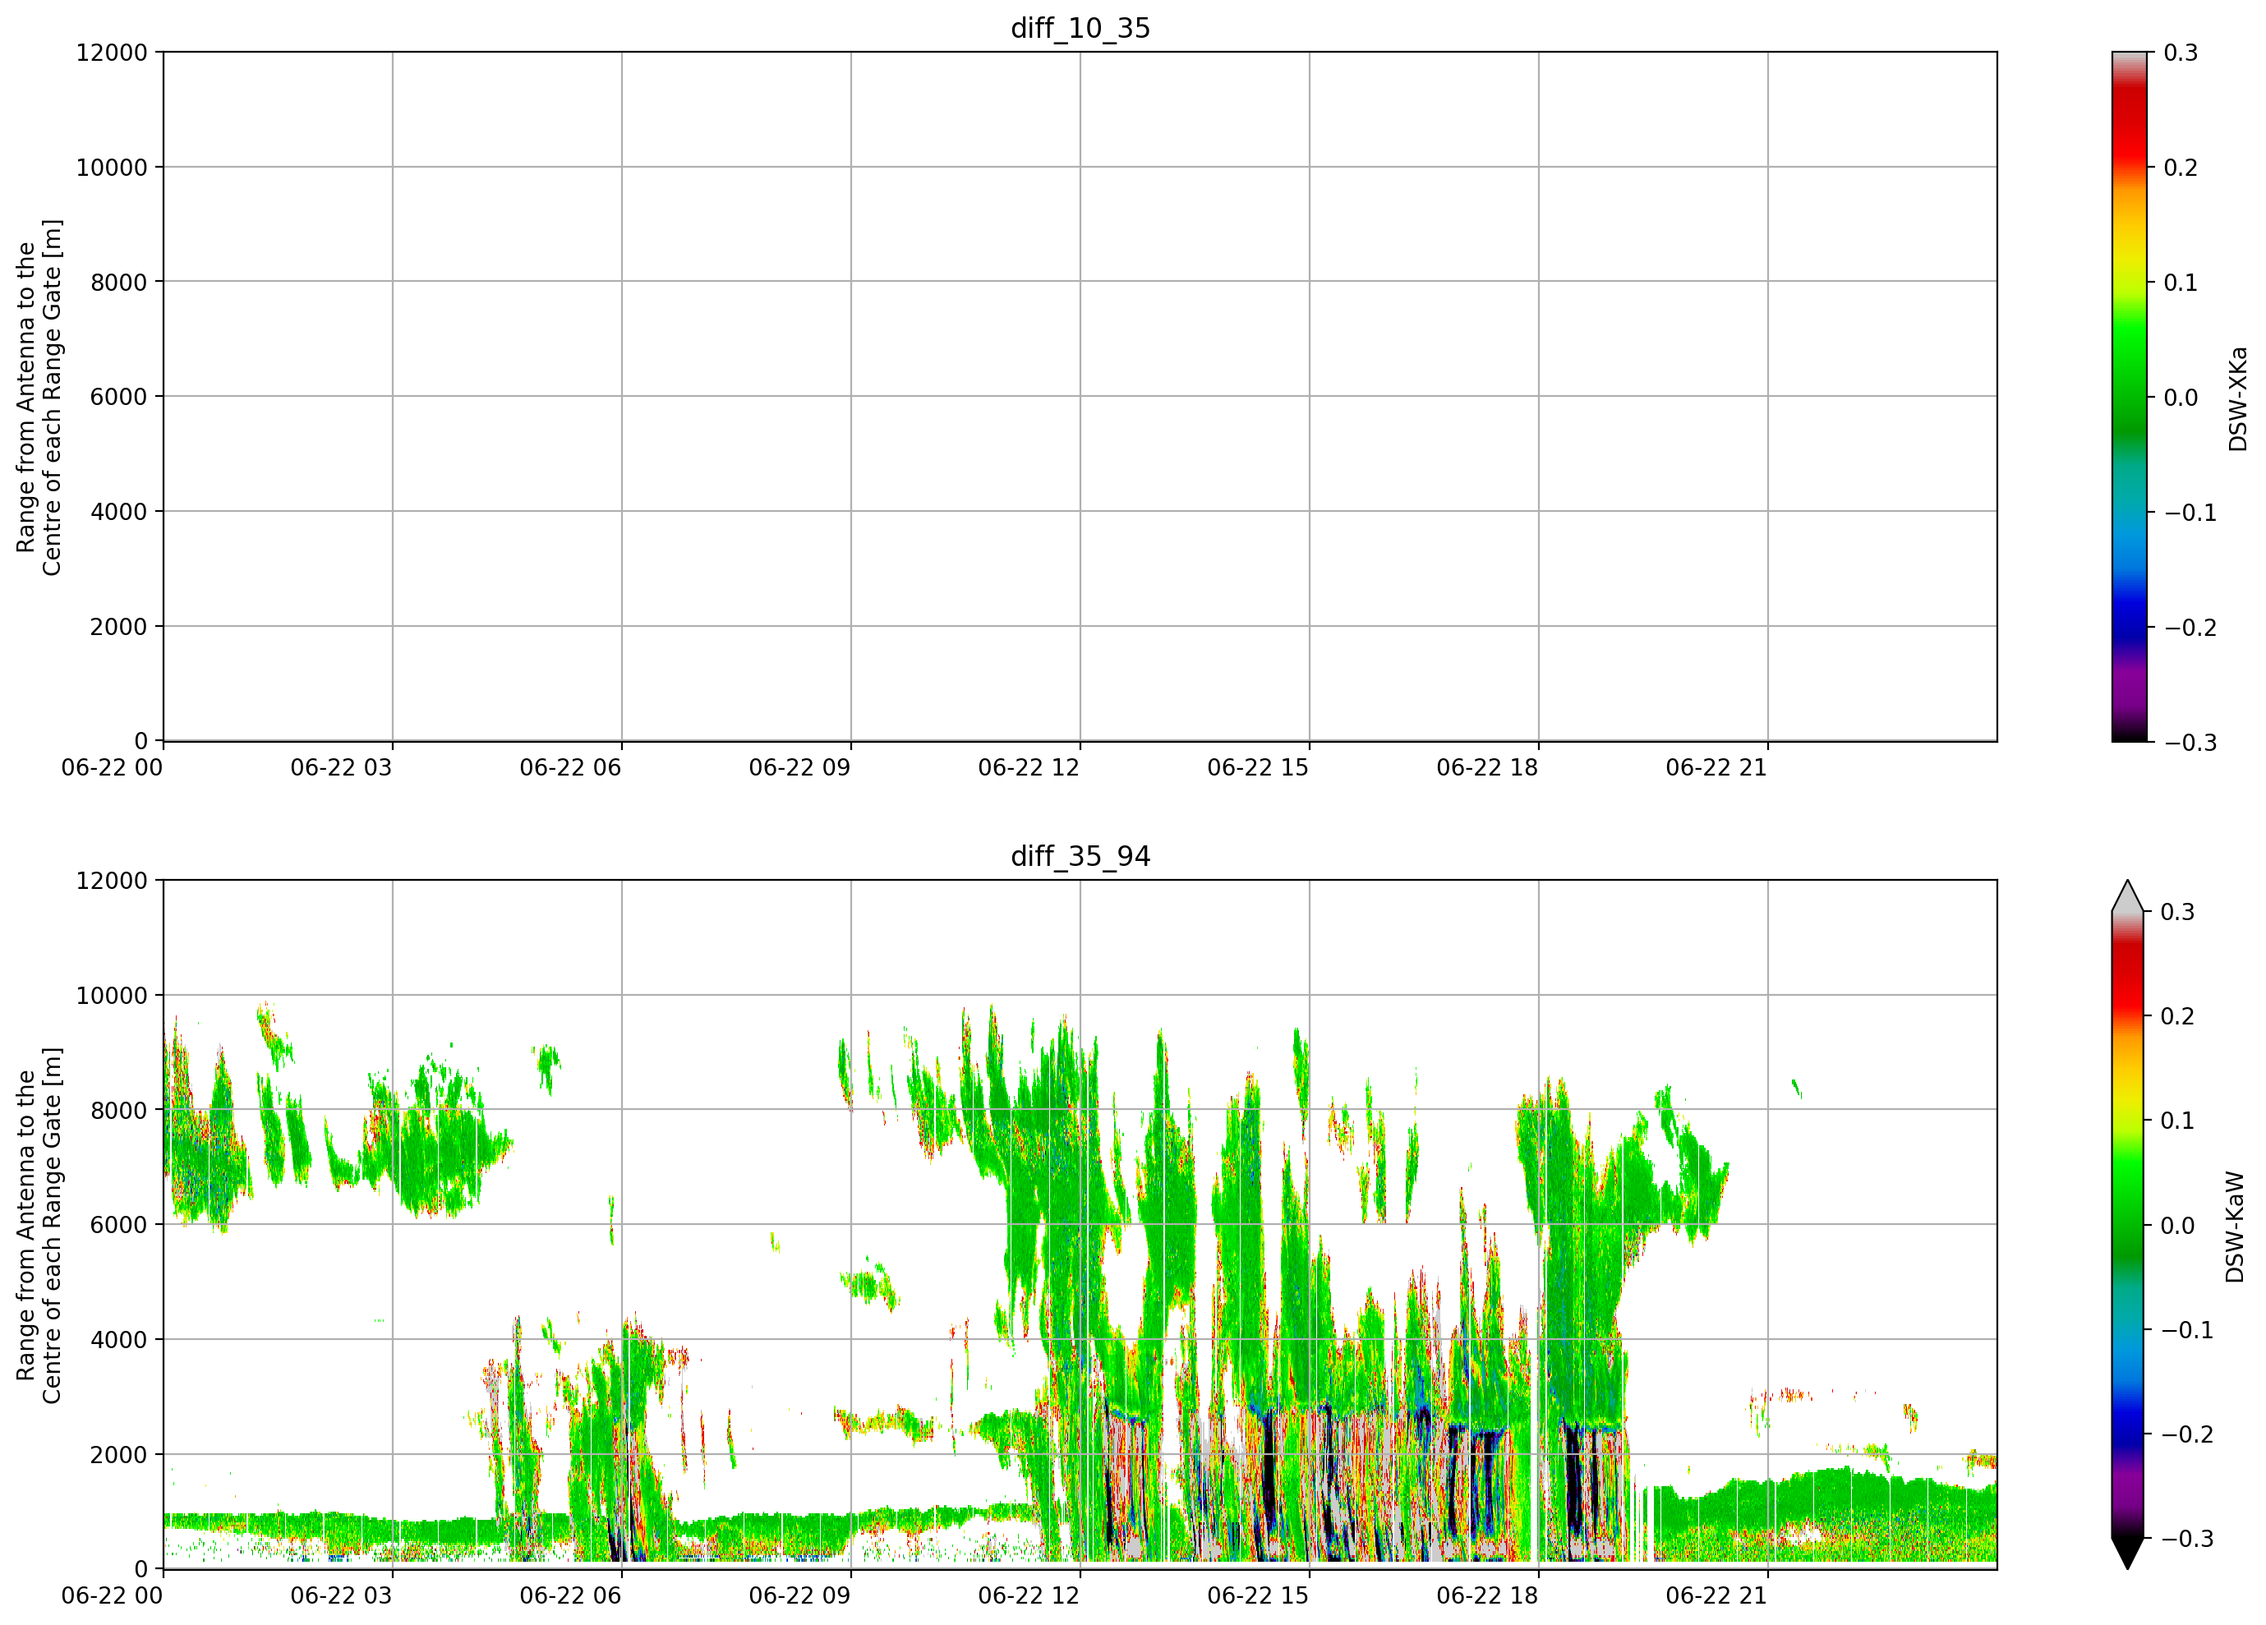Click the −0.3 tick on DSW-XKa colorbar
2266x1625 pixels.
click(2190, 742)
